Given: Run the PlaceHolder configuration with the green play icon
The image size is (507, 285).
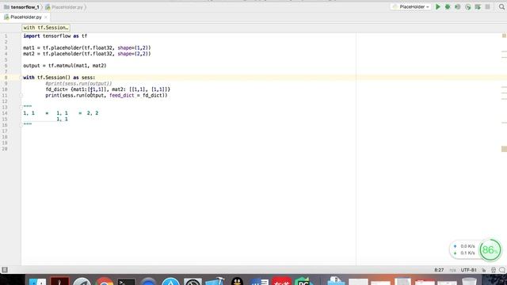Looking at the screenshot, I should coord(438,7).
